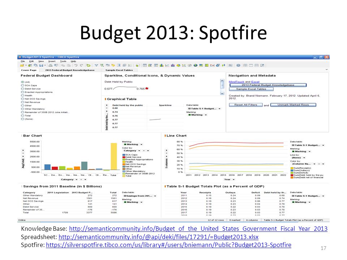Select the Health radio filter

[x=22, y=95]
